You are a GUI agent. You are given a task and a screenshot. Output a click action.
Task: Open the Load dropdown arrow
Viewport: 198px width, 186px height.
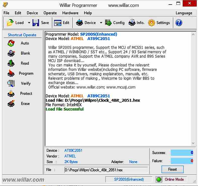pos(29,23)
